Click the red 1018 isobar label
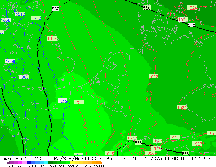Screen dimensions: 216x167 coord(109,154)
